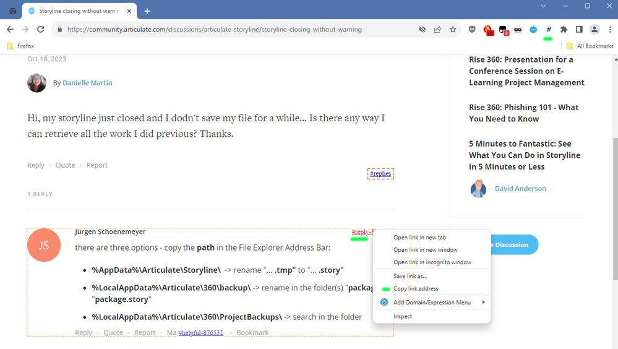The width and height of the screenshot is (618, 349).
Task: Quote Jürgen Schoenemeyer's answer
Action: coord(113,332)
